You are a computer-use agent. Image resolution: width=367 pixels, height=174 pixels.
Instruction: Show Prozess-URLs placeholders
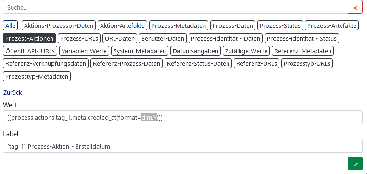point(79,38)
